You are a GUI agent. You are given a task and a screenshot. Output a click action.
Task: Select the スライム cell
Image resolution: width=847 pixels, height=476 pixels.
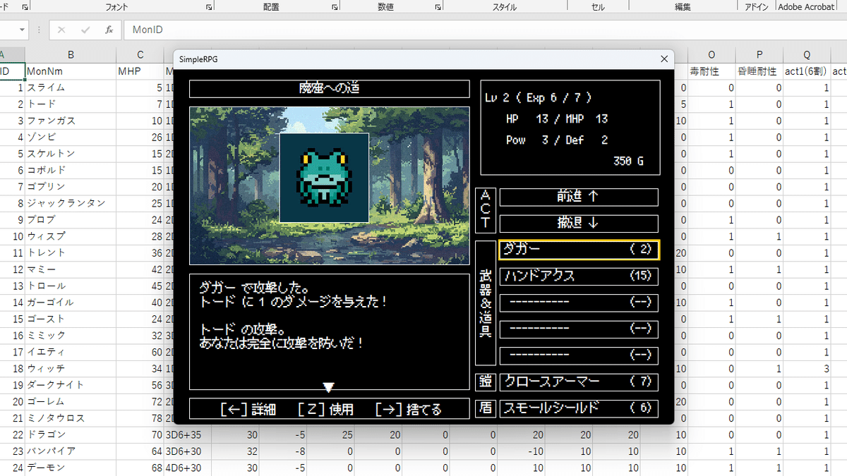click(71, 87)
